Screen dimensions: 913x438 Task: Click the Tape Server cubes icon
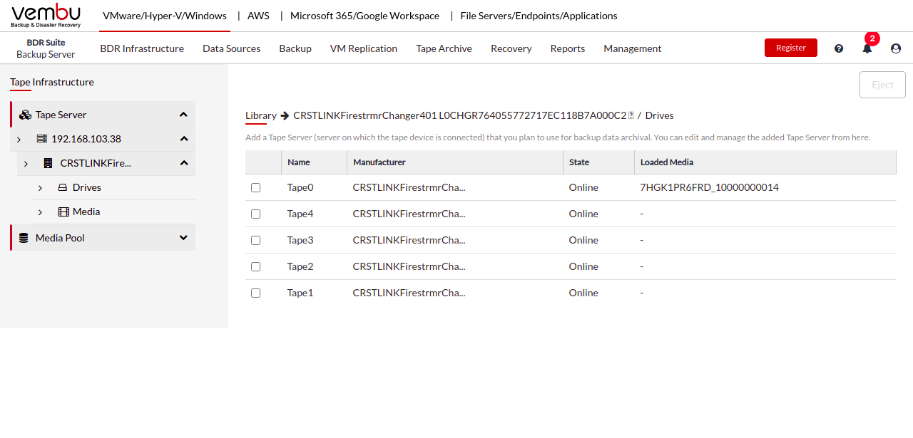coord(25,115)
